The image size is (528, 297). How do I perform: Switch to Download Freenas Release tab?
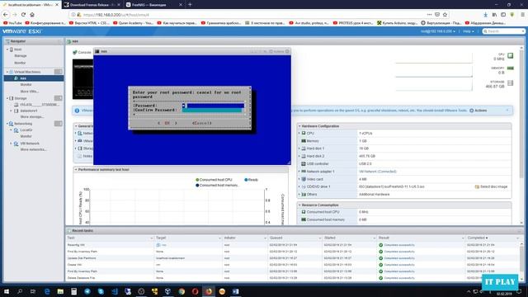click(x=92, y=5)
